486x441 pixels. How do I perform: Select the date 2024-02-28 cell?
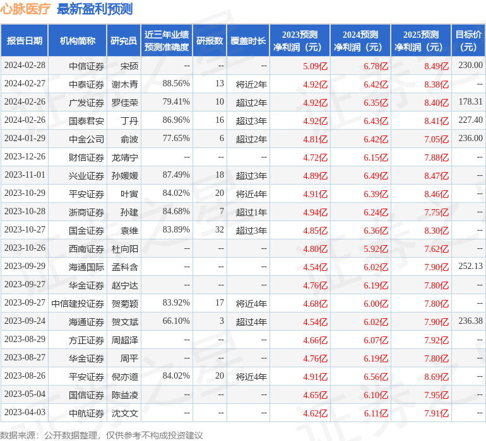pyautogui.click(x=25, y=66)
